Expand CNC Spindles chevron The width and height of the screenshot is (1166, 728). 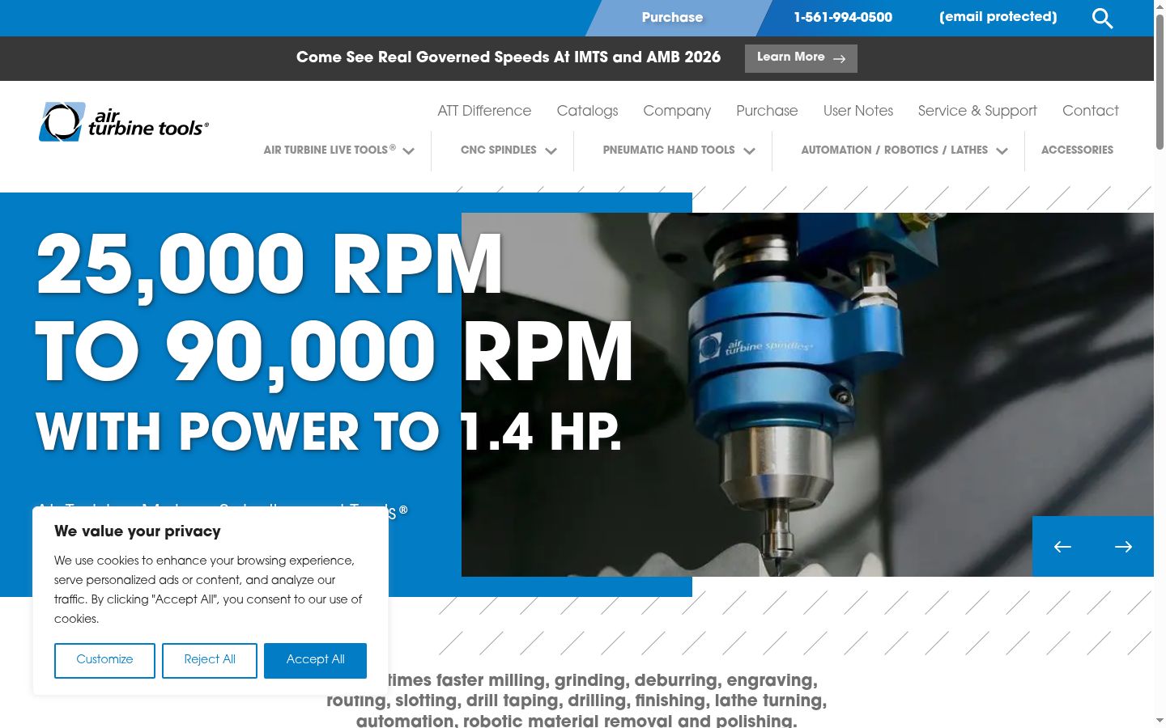click(551, 151)
